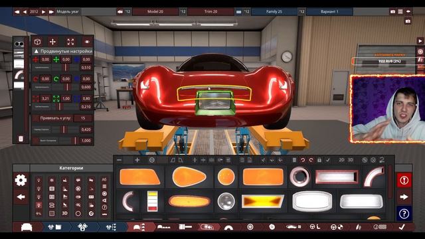Switch fixture view to 3D

pos(351,160)
